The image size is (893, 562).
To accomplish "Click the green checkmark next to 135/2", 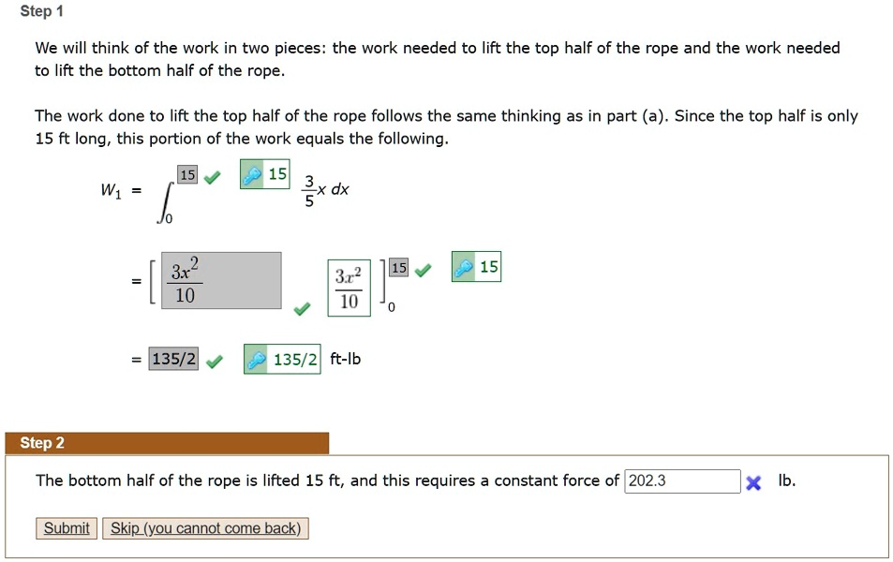I will [214, 359].
